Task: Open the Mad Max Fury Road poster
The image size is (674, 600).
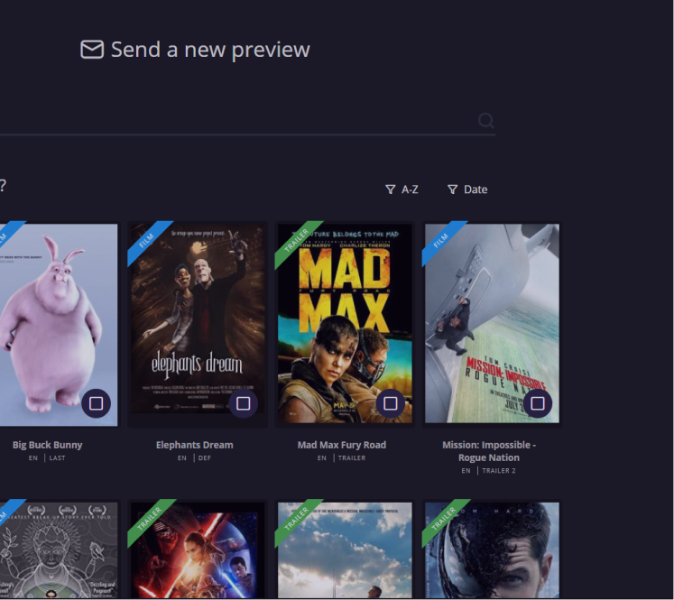Action: [345, 324]
